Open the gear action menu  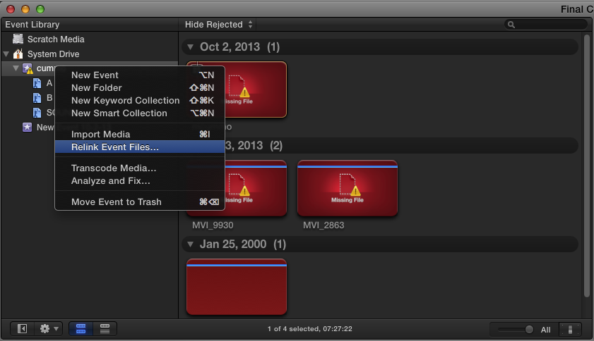click(49, 329)
